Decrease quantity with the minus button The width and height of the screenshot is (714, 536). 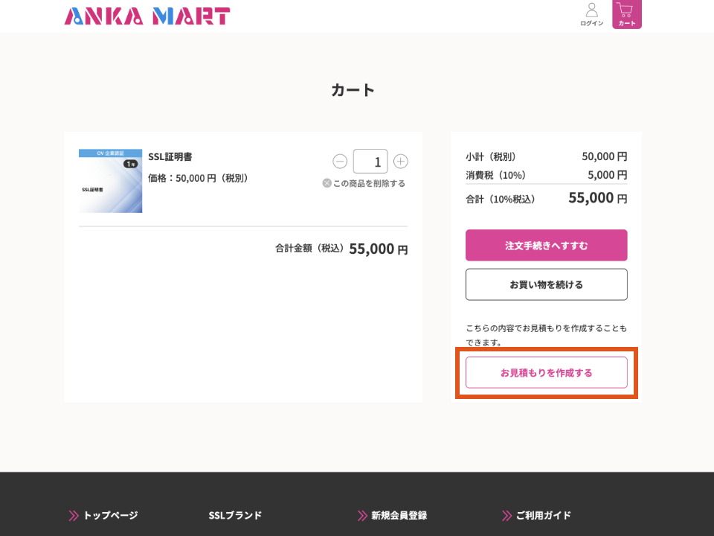click(x=340, y=162)
